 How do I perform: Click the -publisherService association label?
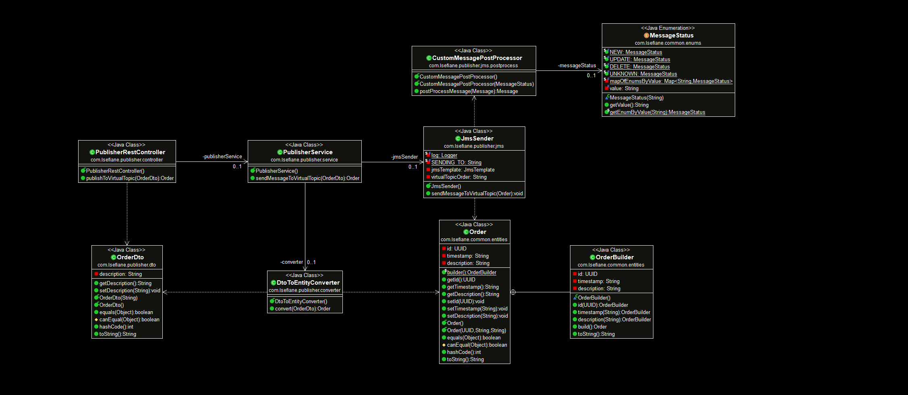coord(222,157)
